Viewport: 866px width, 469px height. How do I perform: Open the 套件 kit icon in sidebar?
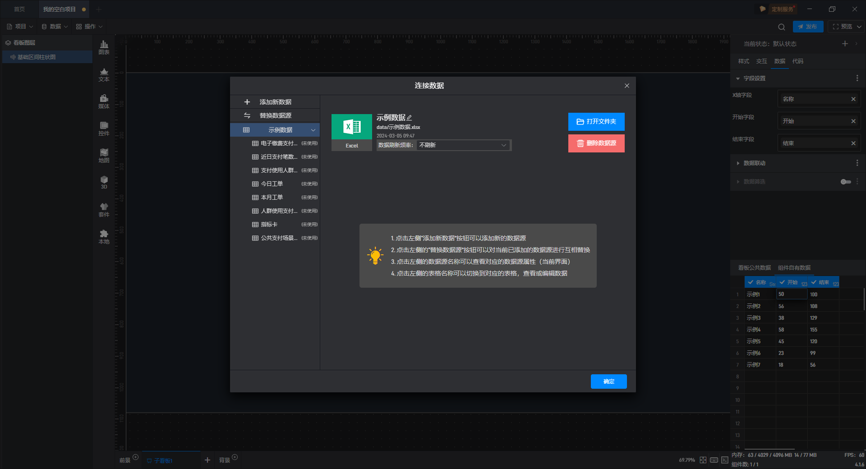click(104, 210)
